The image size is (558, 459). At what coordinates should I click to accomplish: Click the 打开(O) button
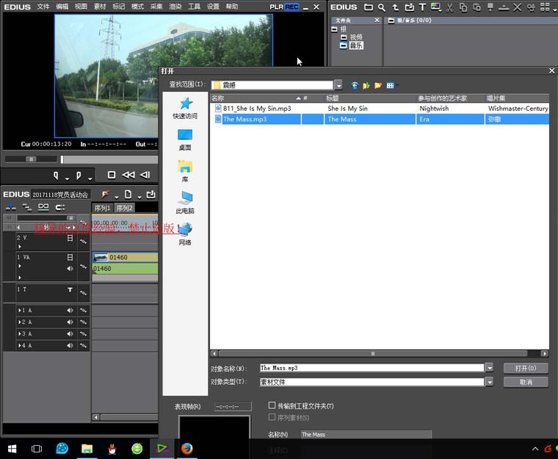pos(526,368)
